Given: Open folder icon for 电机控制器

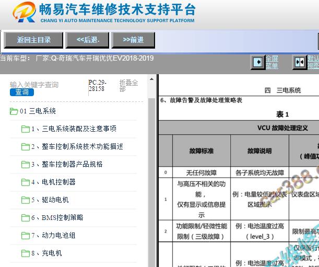Looking at the screenshot, I should tap(26, 182).
